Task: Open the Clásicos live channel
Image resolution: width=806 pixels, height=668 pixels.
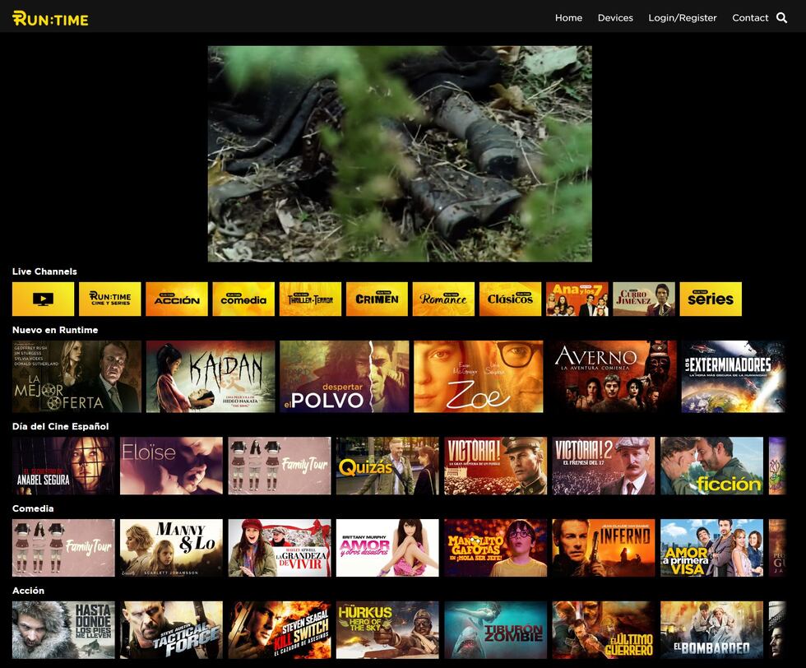Action: click(x=510, y=299)
